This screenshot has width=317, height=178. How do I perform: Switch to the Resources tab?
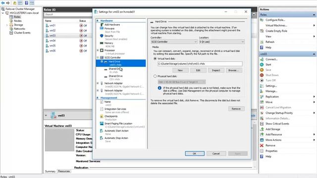[64, 172]
